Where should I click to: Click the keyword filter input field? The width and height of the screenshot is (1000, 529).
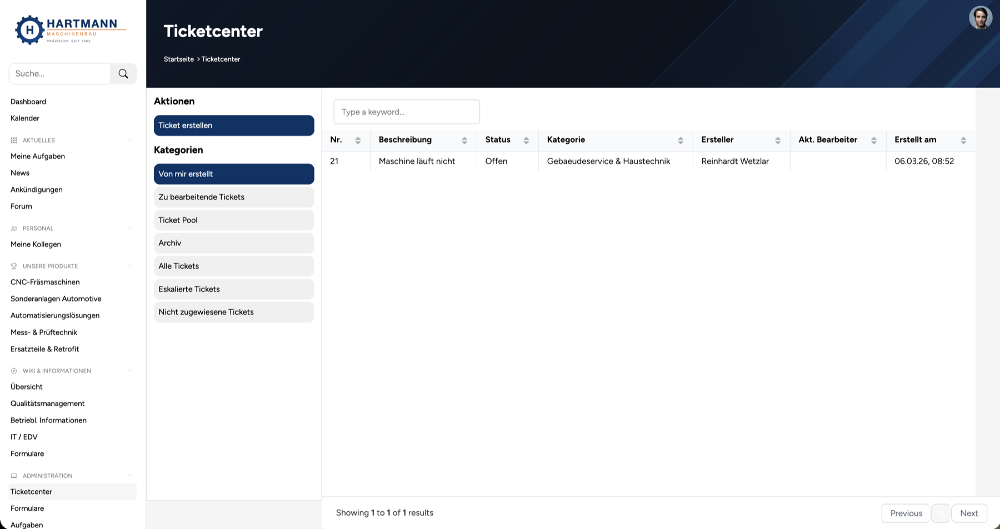pyautogui.click(x=407, y=112)
